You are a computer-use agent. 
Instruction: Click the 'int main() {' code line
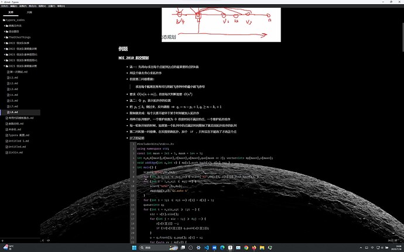(x=146, y=167)
